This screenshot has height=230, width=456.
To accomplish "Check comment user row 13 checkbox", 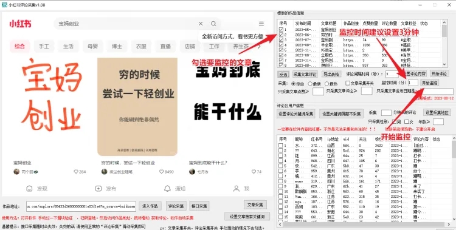I will pos(281,206).
